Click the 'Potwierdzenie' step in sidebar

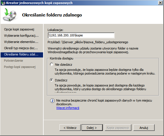pos(14,61)
